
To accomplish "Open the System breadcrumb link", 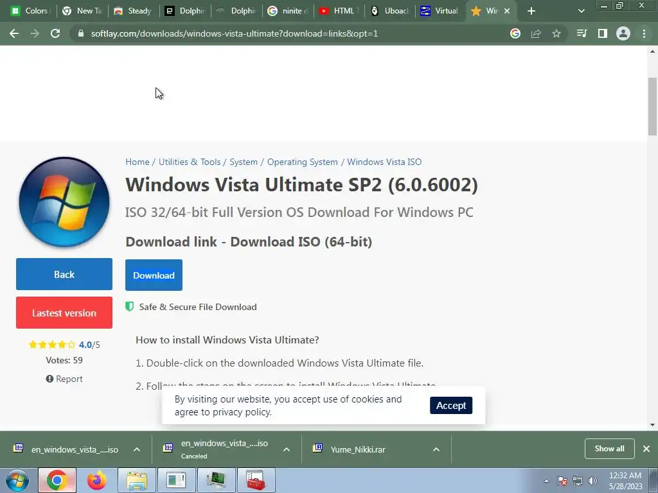I will (x=244, y=162).
